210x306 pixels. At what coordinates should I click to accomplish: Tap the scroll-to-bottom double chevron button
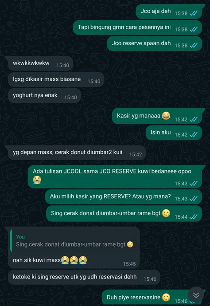[196, 294]
